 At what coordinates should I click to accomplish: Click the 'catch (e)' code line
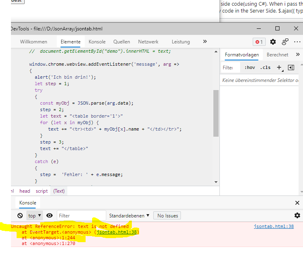click(47, 161)
